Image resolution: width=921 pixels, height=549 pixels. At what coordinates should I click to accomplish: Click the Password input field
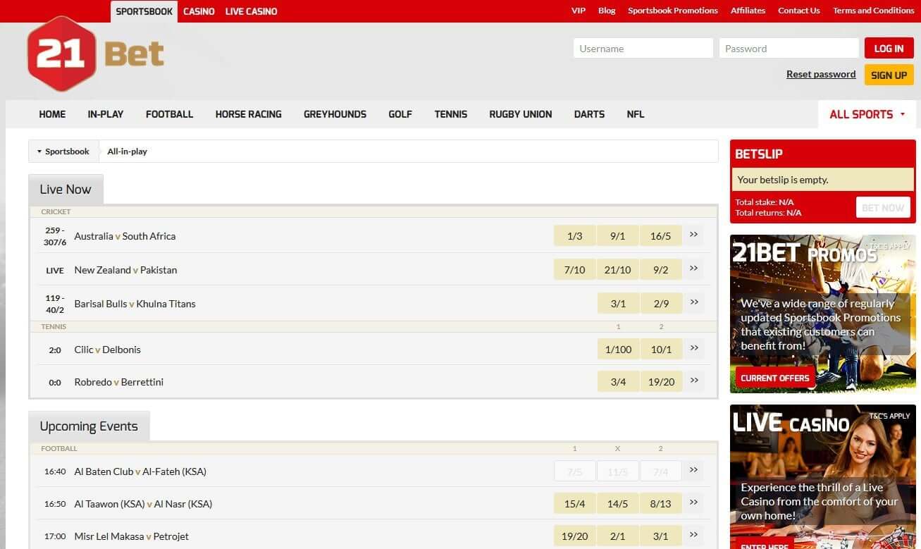789,49
